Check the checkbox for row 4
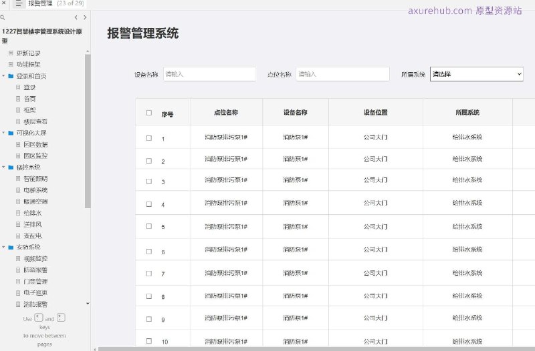The image size is (535, 351). (x=149, y=204)
